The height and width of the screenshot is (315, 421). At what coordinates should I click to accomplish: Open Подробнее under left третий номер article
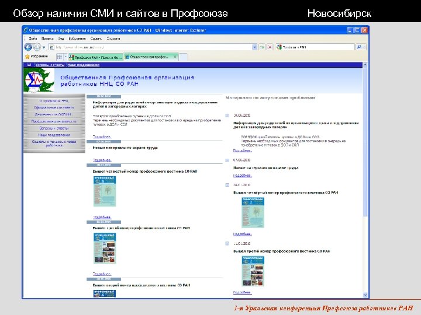click(x=102, y=274)
